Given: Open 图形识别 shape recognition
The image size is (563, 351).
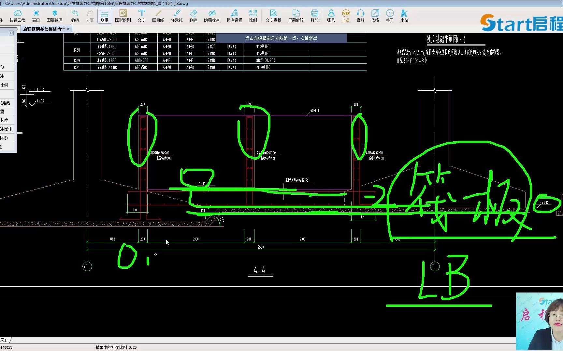Looking at the screenshot, I should pyautogui.click(x=123, y=16).
